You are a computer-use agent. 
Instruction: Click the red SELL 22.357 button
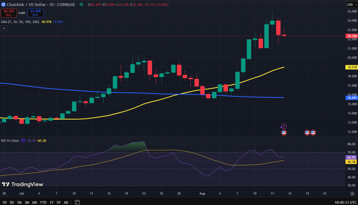point(9,13)
